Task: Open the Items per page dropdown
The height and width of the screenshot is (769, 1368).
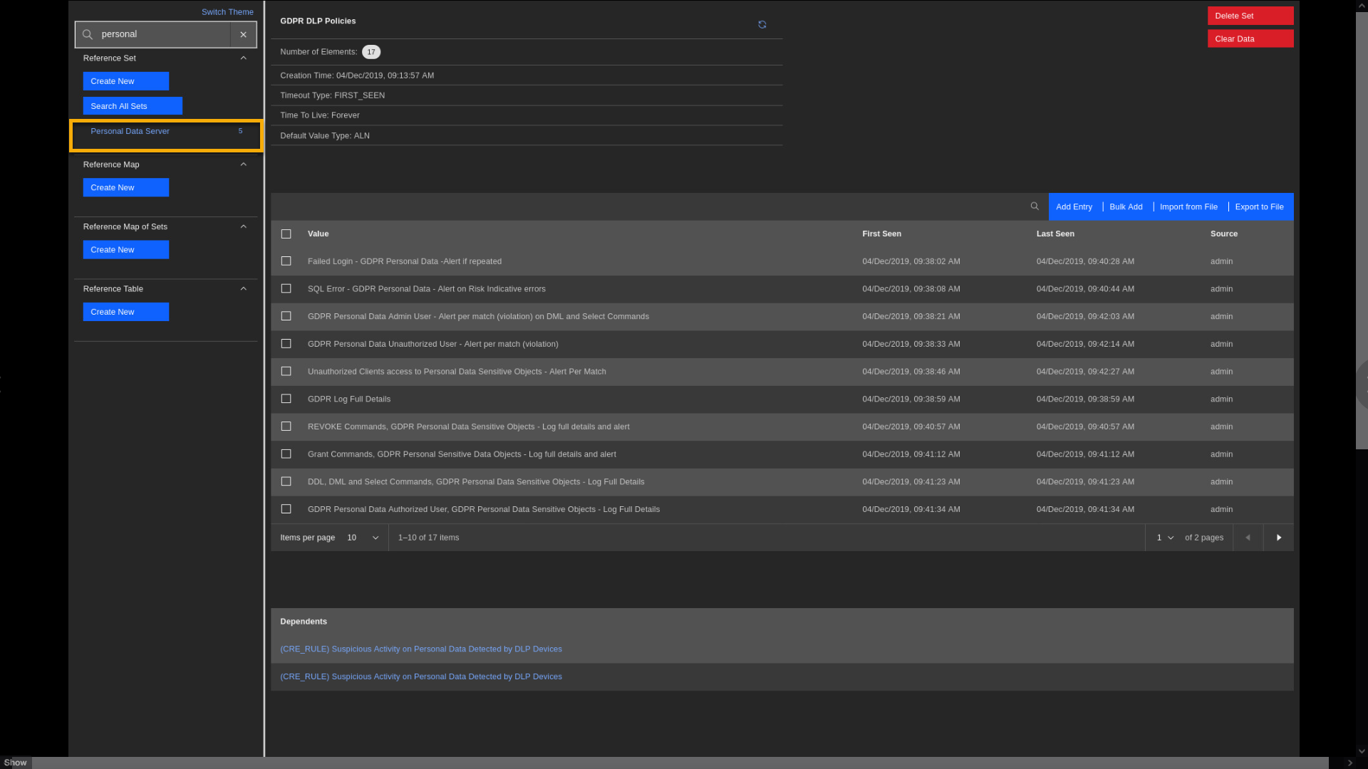Action: tap(363, 538)
